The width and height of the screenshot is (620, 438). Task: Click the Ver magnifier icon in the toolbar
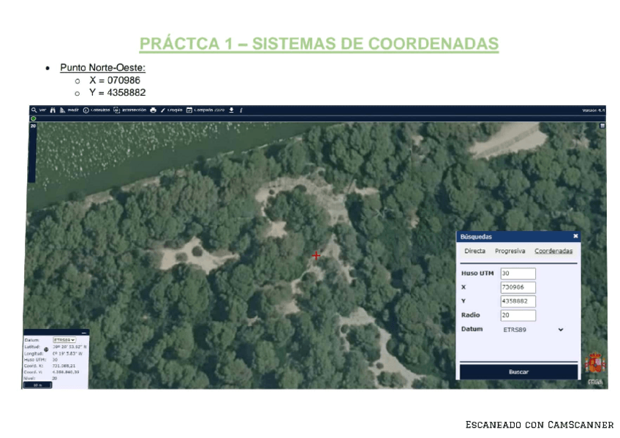pos(34,110)
